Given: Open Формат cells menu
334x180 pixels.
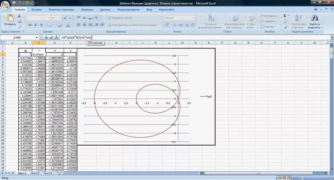Looking at the screenshot, I should coord(268,27).
